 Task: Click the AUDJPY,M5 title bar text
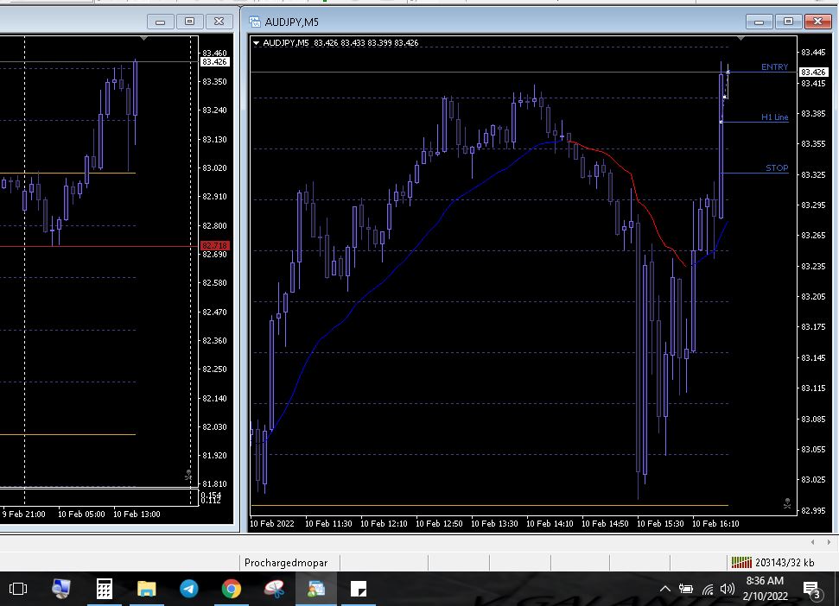[291, 22]
